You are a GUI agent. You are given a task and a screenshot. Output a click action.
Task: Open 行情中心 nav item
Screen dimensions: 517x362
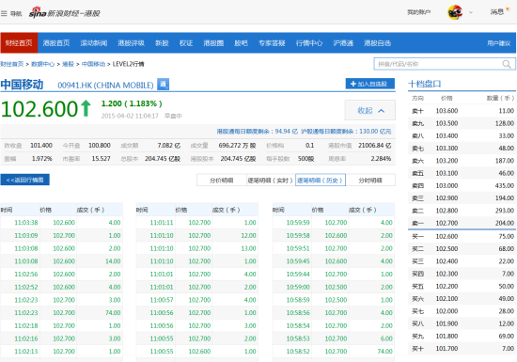309,43
